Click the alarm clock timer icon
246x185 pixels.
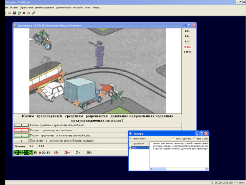(35, 152)
